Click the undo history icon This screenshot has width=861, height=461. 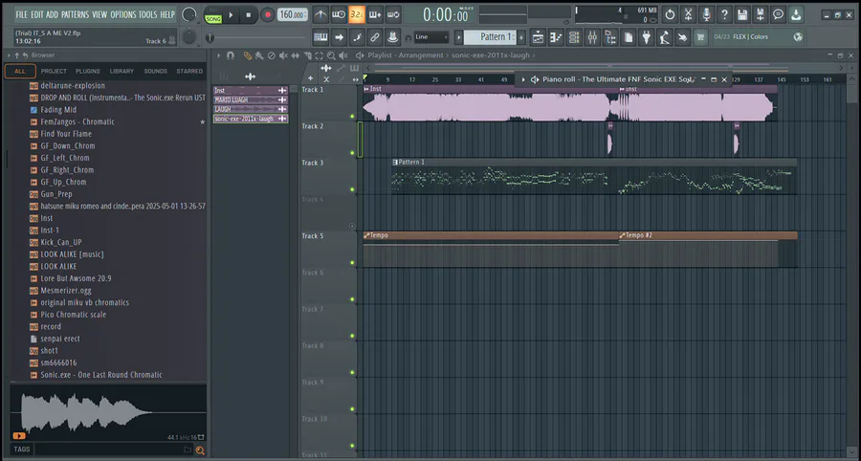point(670,14)
